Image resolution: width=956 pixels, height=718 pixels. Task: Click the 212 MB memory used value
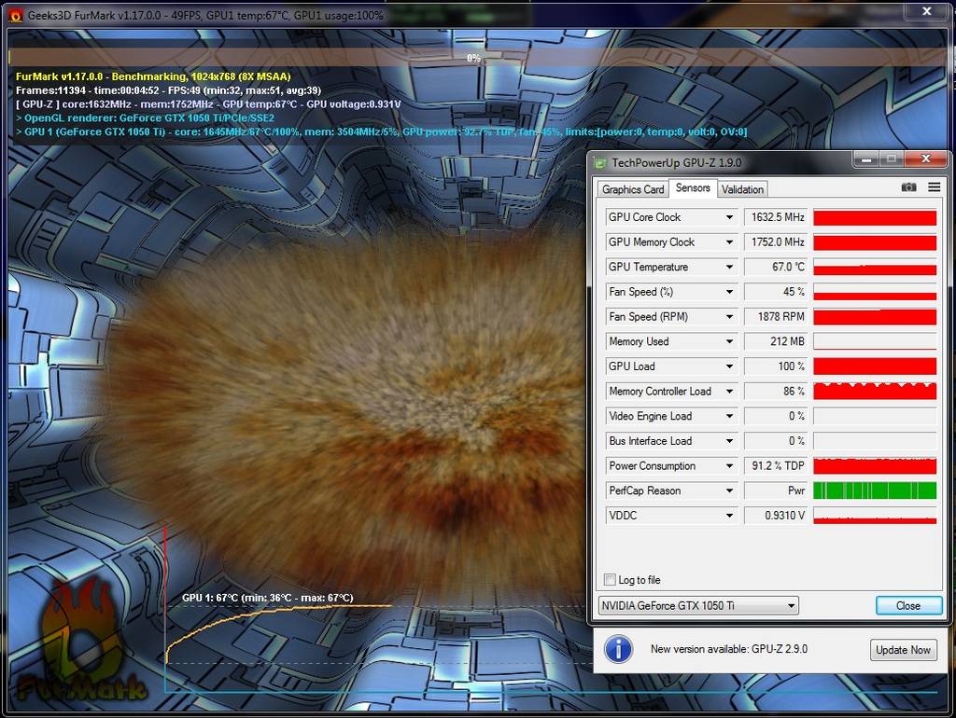776,341
